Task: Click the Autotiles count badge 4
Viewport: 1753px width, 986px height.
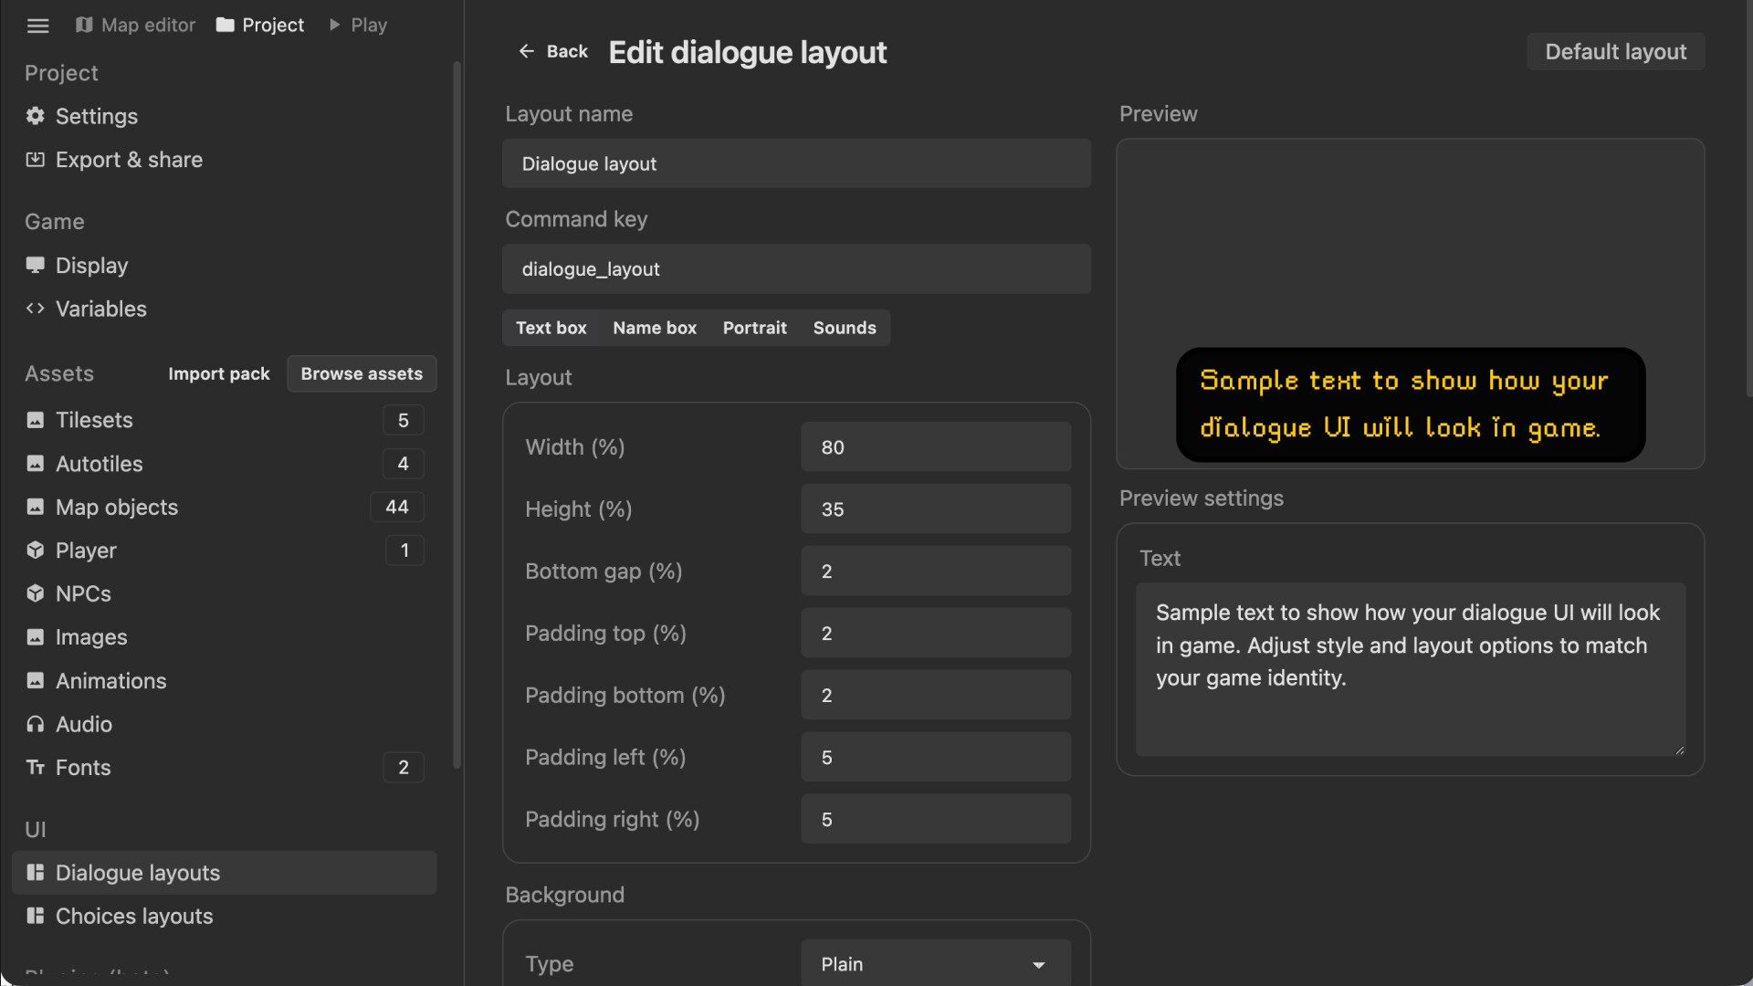Action: [403, 464]
